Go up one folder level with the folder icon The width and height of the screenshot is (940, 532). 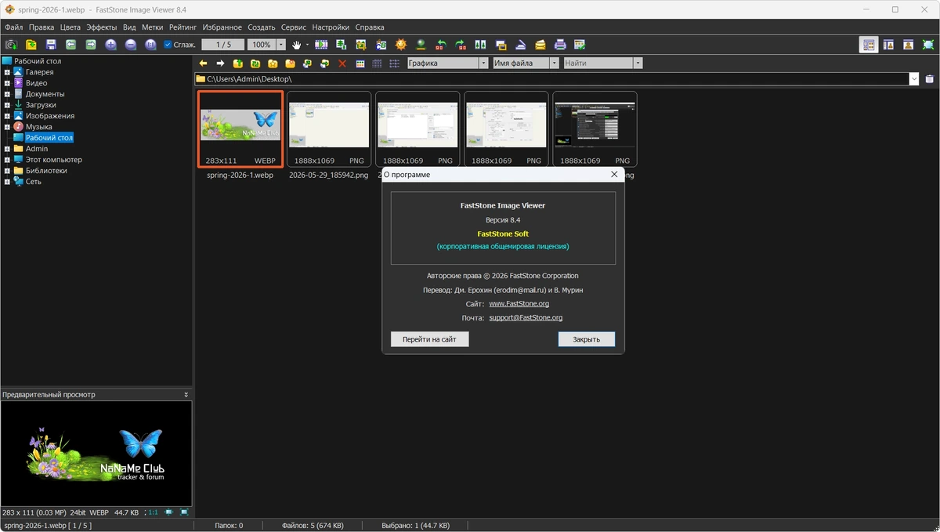click(x=238, y=63)
